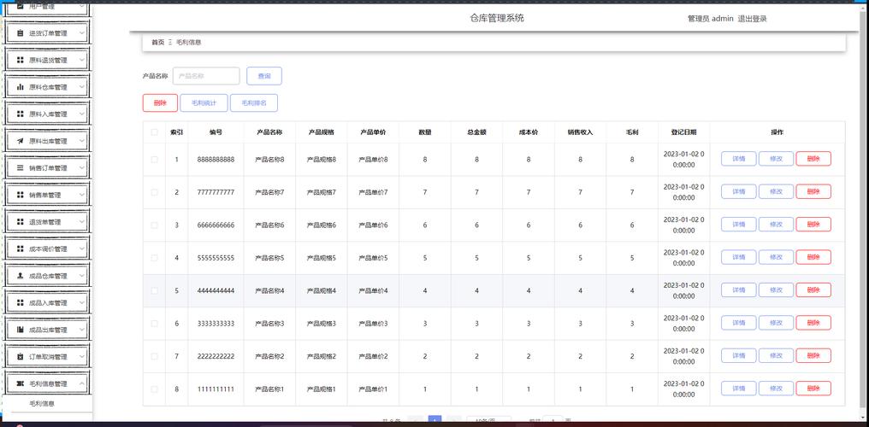Check the row with 编号 2222222222
The width and height of the screenshot is (869, 427).
point(154,356)
